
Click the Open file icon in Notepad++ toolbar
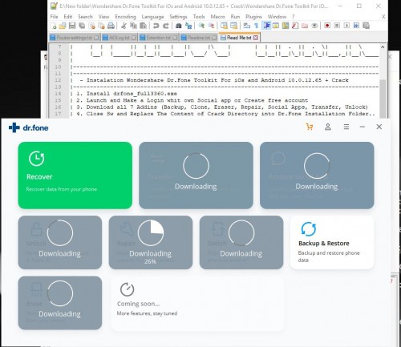(63, 26)
